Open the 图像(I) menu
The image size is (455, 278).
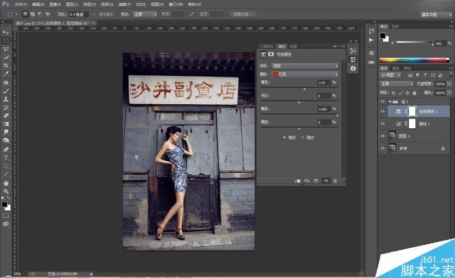[x=55, y=3]
